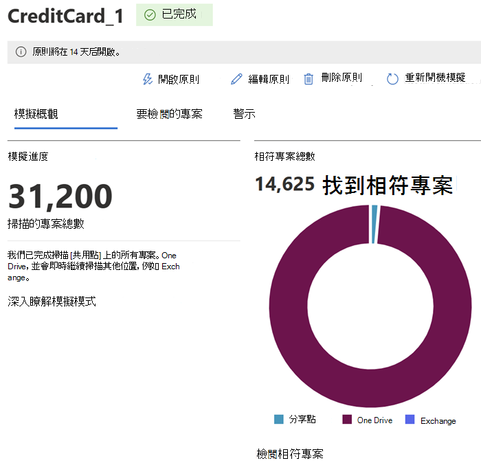Image resolution: width=481 pixels, height=463 pixels.
Task: Click the 分享點 legend color swatch
Action: pyautogui.click(x=278, y=419)
